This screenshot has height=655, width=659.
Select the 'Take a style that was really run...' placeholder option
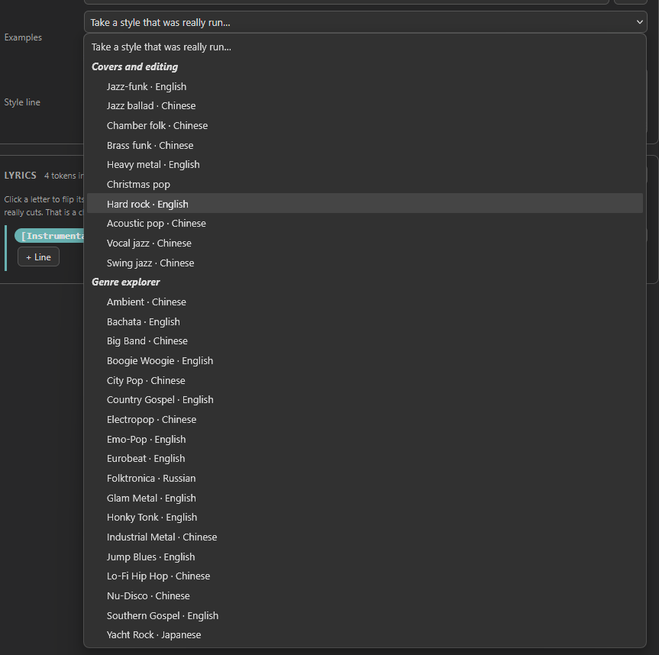(365, 47)
